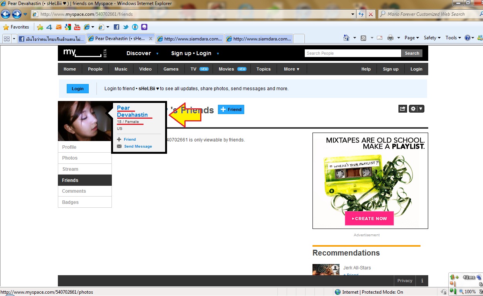Click the Search People input field
Screen dimensions: 483x296
(353, 53)
